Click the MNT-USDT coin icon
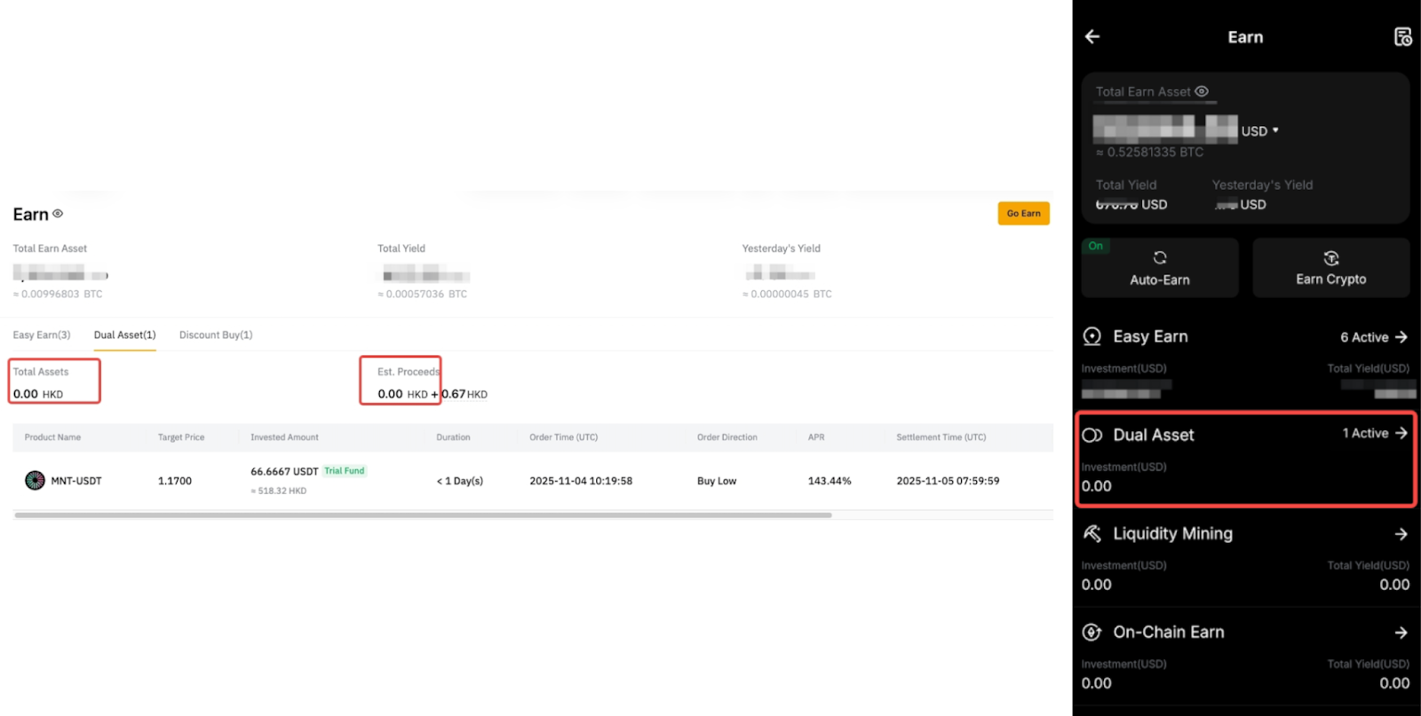 tap(35, 481)
